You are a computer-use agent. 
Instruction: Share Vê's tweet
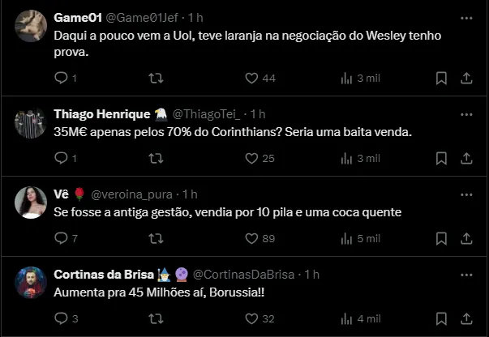(466, 238)
